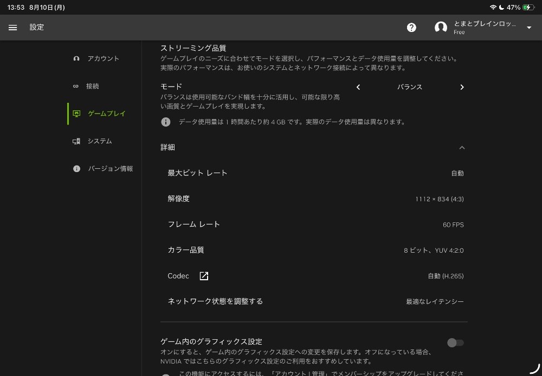Click the バランス mode label
542x376 pixels.
[x=410, y=87]
